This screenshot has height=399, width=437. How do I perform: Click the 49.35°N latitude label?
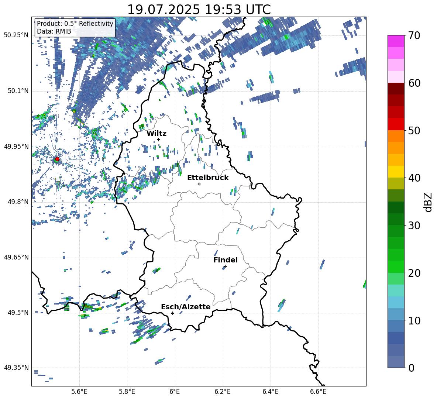[x=16, y=368]
